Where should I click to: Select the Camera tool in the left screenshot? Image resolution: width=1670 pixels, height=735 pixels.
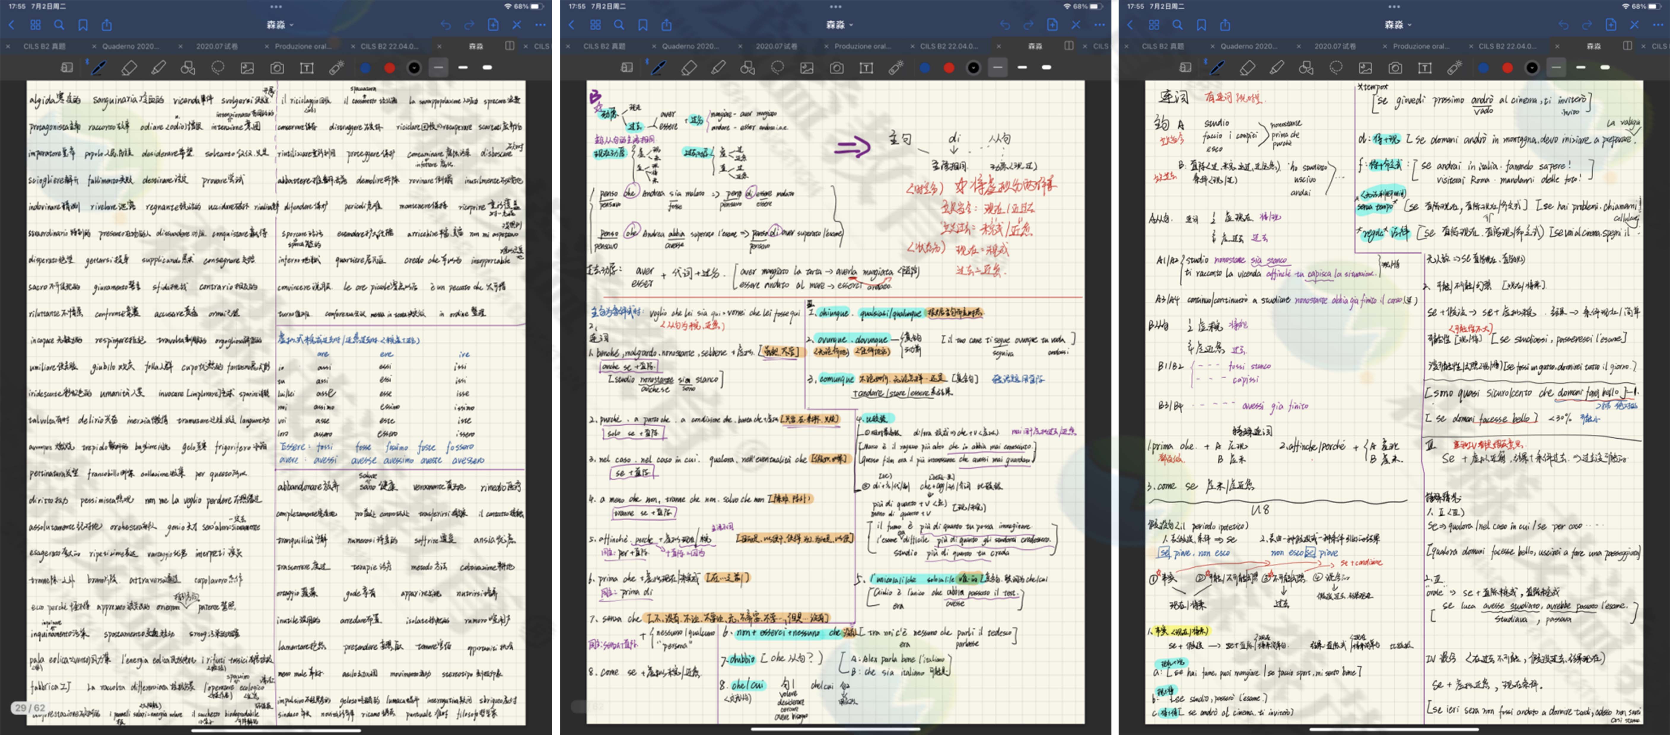(x=277, y=67)
